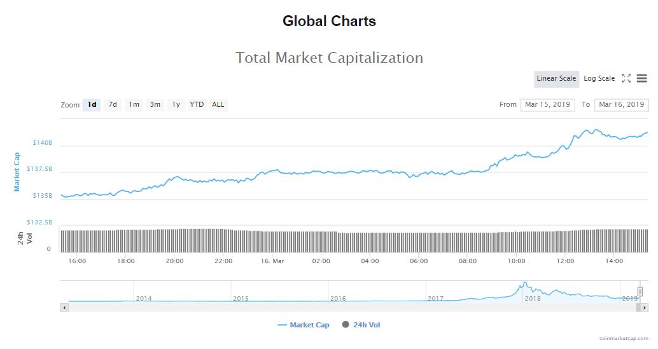Edit the From date field
Viewport: 658px width, 349px height.
[547, 105]
